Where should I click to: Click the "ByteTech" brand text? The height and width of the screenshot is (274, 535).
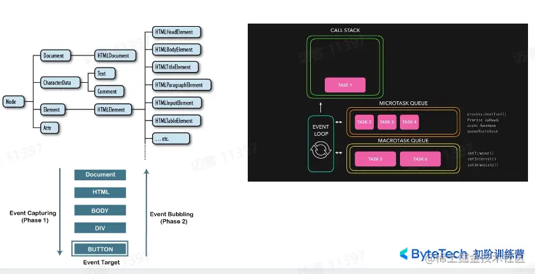439,254
